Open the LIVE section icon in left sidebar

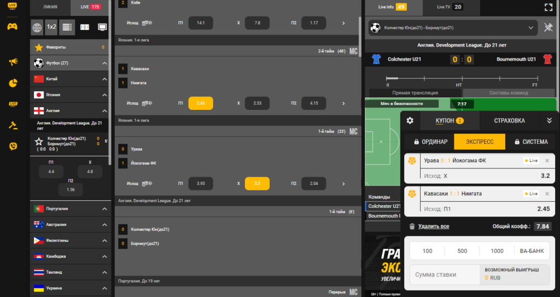(13, 104)
